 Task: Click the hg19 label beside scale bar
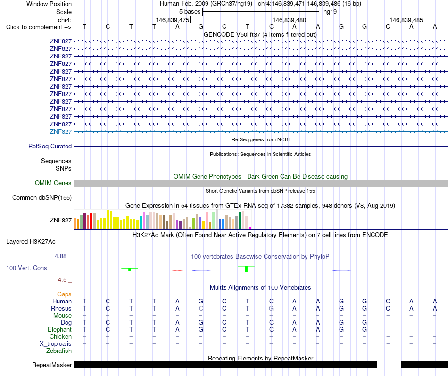pyautogui.click(x=330, y=12)
